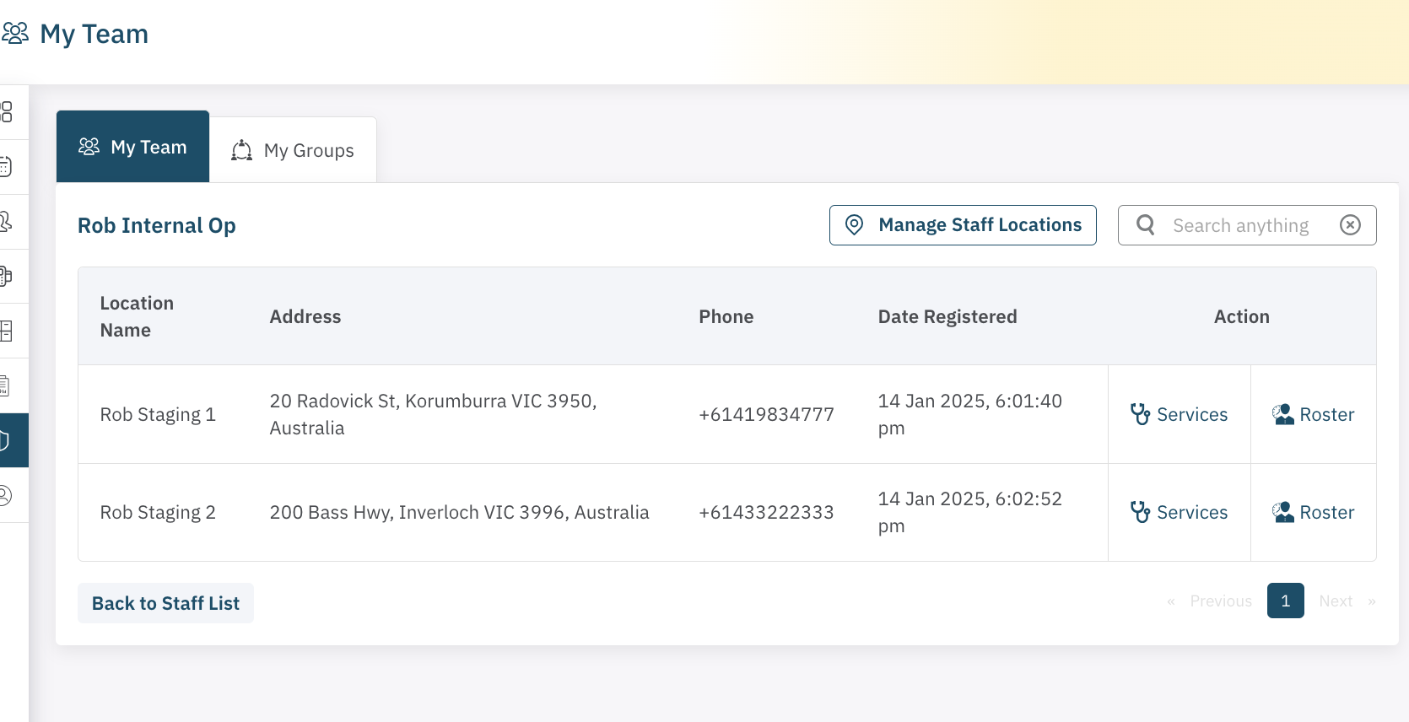Click the My Team header icon

point(16,34)
